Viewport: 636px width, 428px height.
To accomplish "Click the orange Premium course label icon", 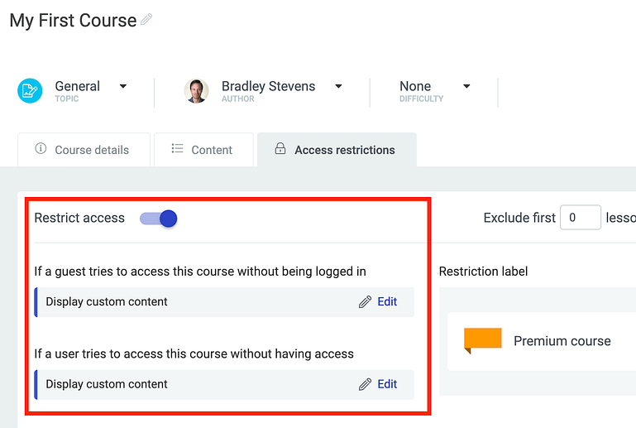I will (x=482, y=340).
